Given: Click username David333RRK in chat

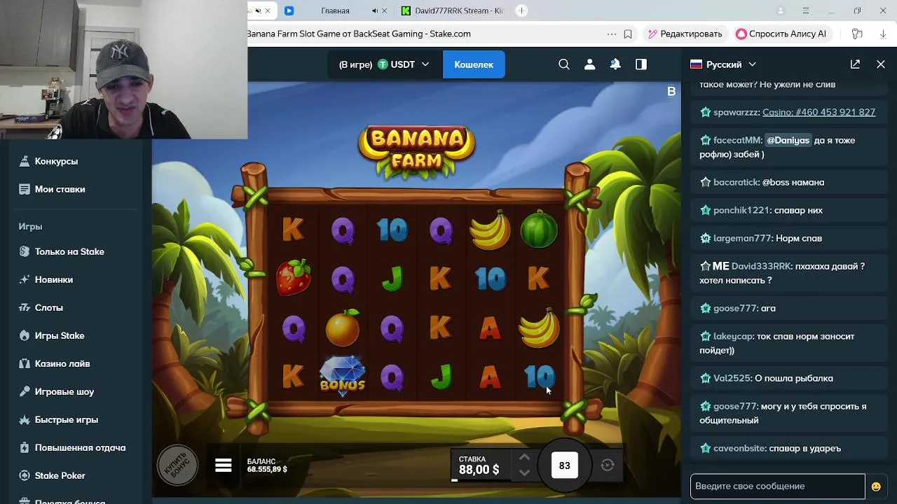Looking at the screenshot, I should coord(761,266).
